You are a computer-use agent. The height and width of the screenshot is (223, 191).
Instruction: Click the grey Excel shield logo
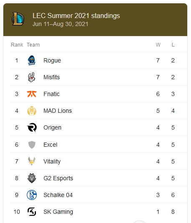(x=32, y=145)
